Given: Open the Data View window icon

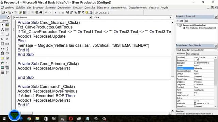Looking at the screenshot, I should pos(87,13).
